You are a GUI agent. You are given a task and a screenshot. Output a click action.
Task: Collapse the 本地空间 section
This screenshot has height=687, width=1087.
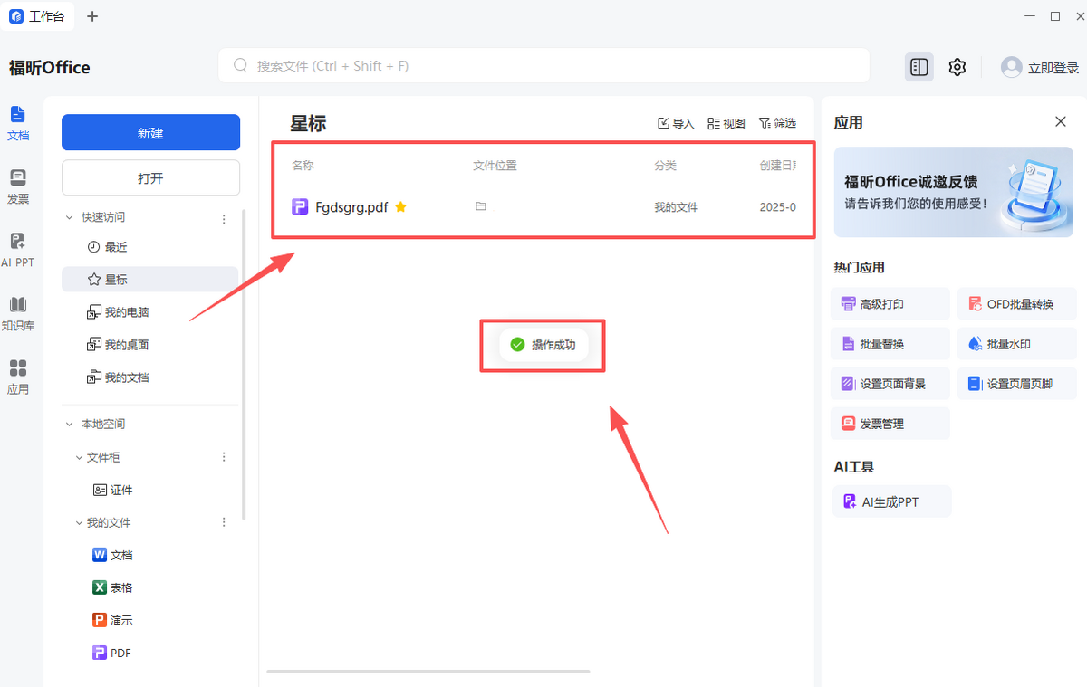[70, 425]
